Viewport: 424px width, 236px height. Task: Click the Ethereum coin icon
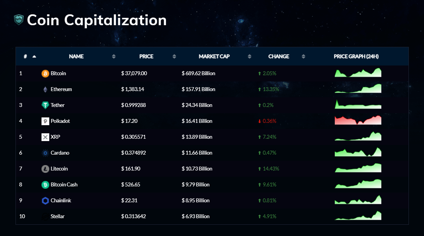45,90
